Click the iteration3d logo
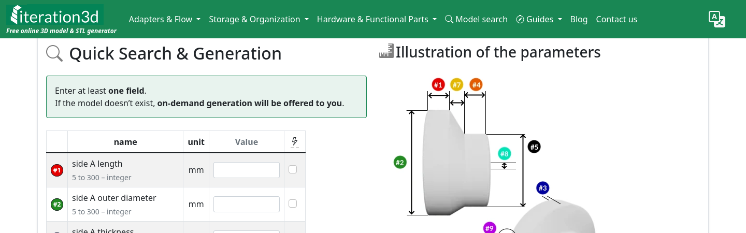 click(55, 16)
